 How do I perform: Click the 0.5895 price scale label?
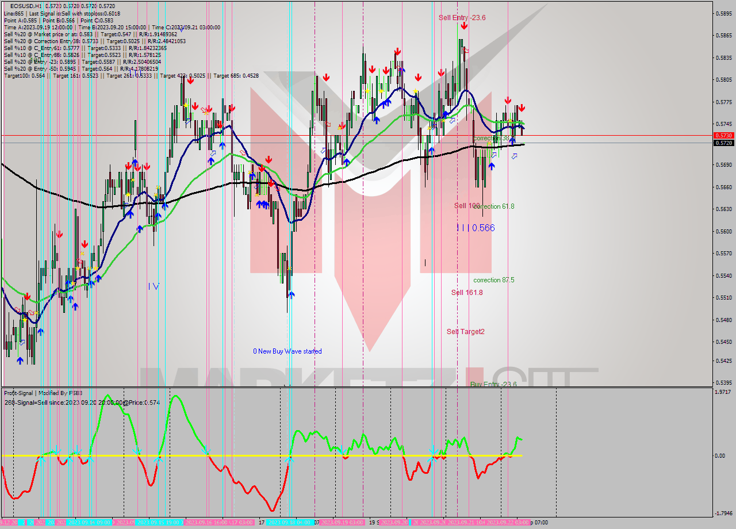[723, 13]
